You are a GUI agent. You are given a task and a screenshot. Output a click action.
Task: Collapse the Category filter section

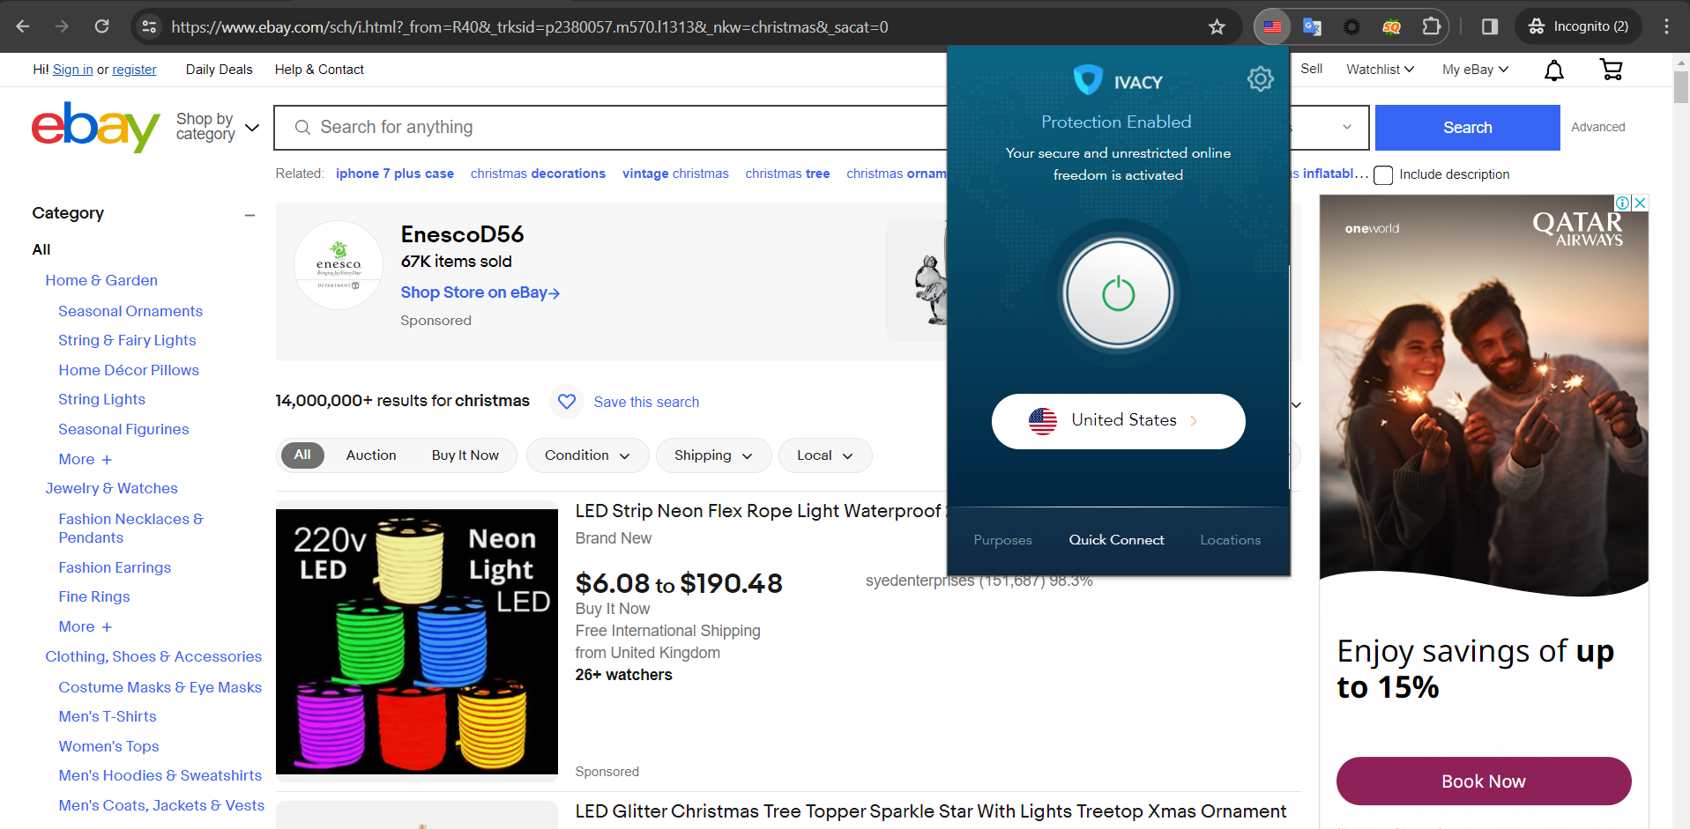[249, 214]
